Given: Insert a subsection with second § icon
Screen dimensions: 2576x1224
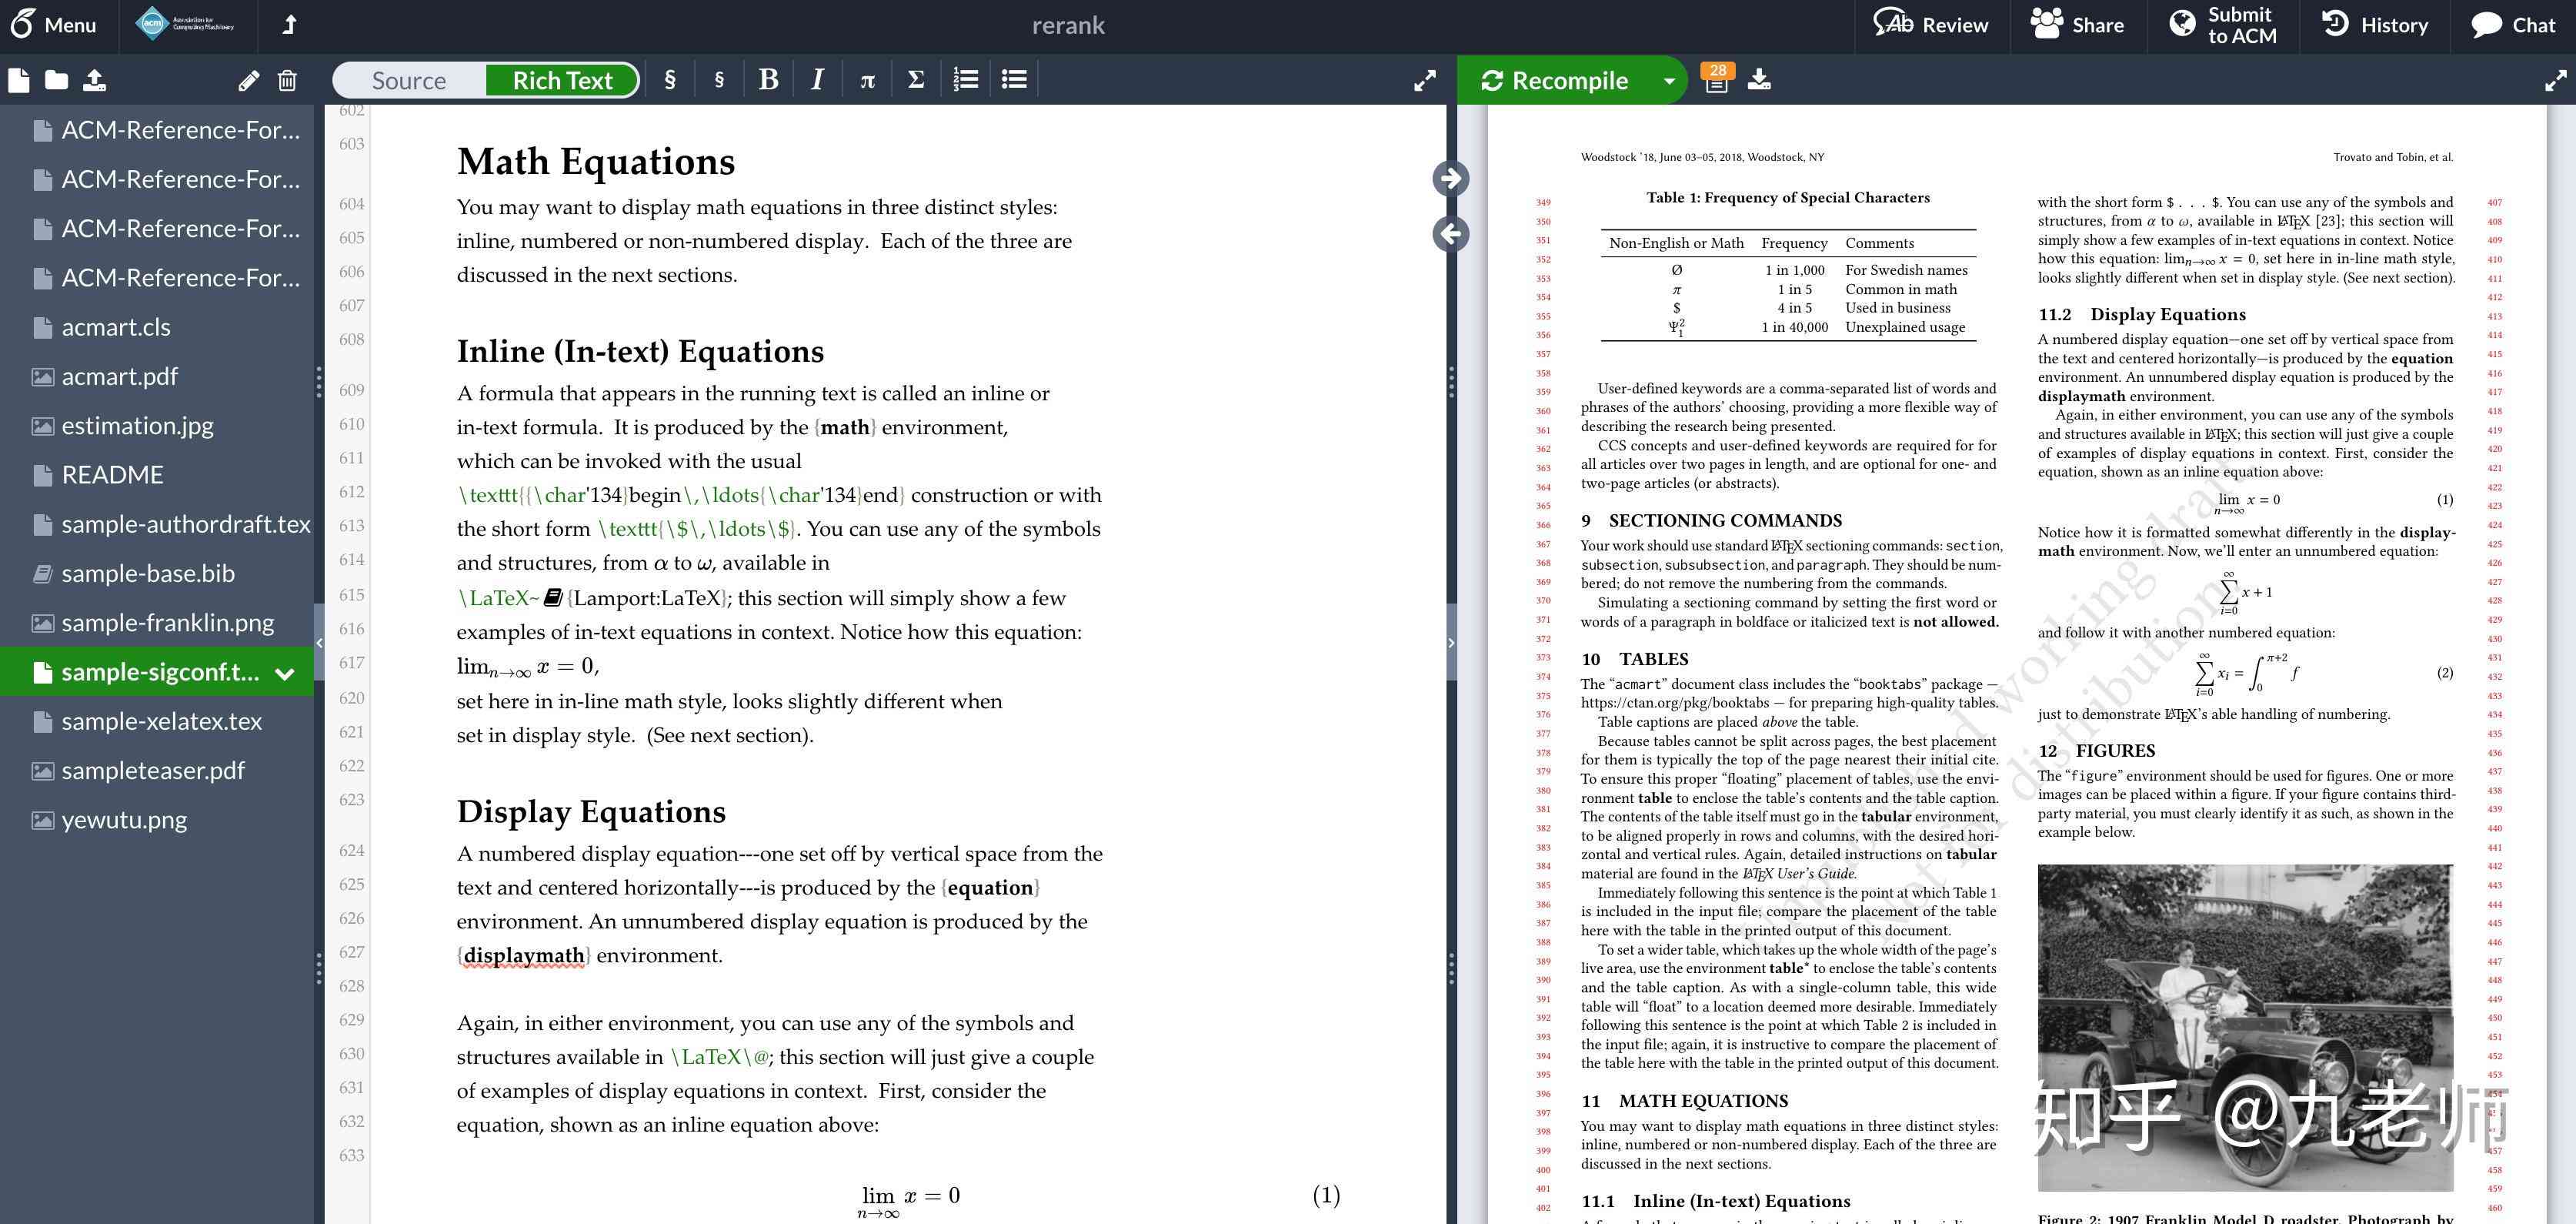Looking at the screenshot, I should [719, 79].
